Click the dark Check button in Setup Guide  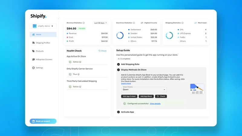[x=161, y=96]
